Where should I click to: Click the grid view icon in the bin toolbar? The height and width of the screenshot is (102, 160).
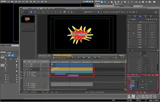(x=150, y=2)
